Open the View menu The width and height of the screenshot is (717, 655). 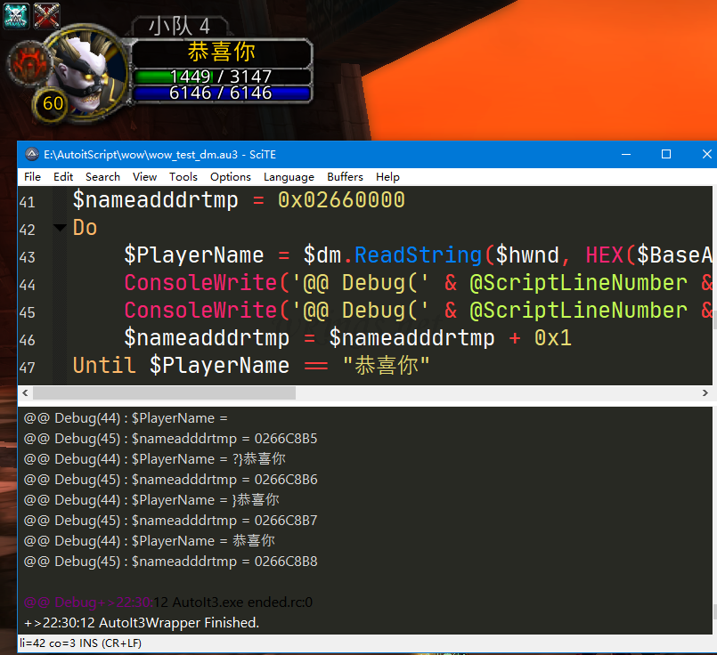coord(144,177)
